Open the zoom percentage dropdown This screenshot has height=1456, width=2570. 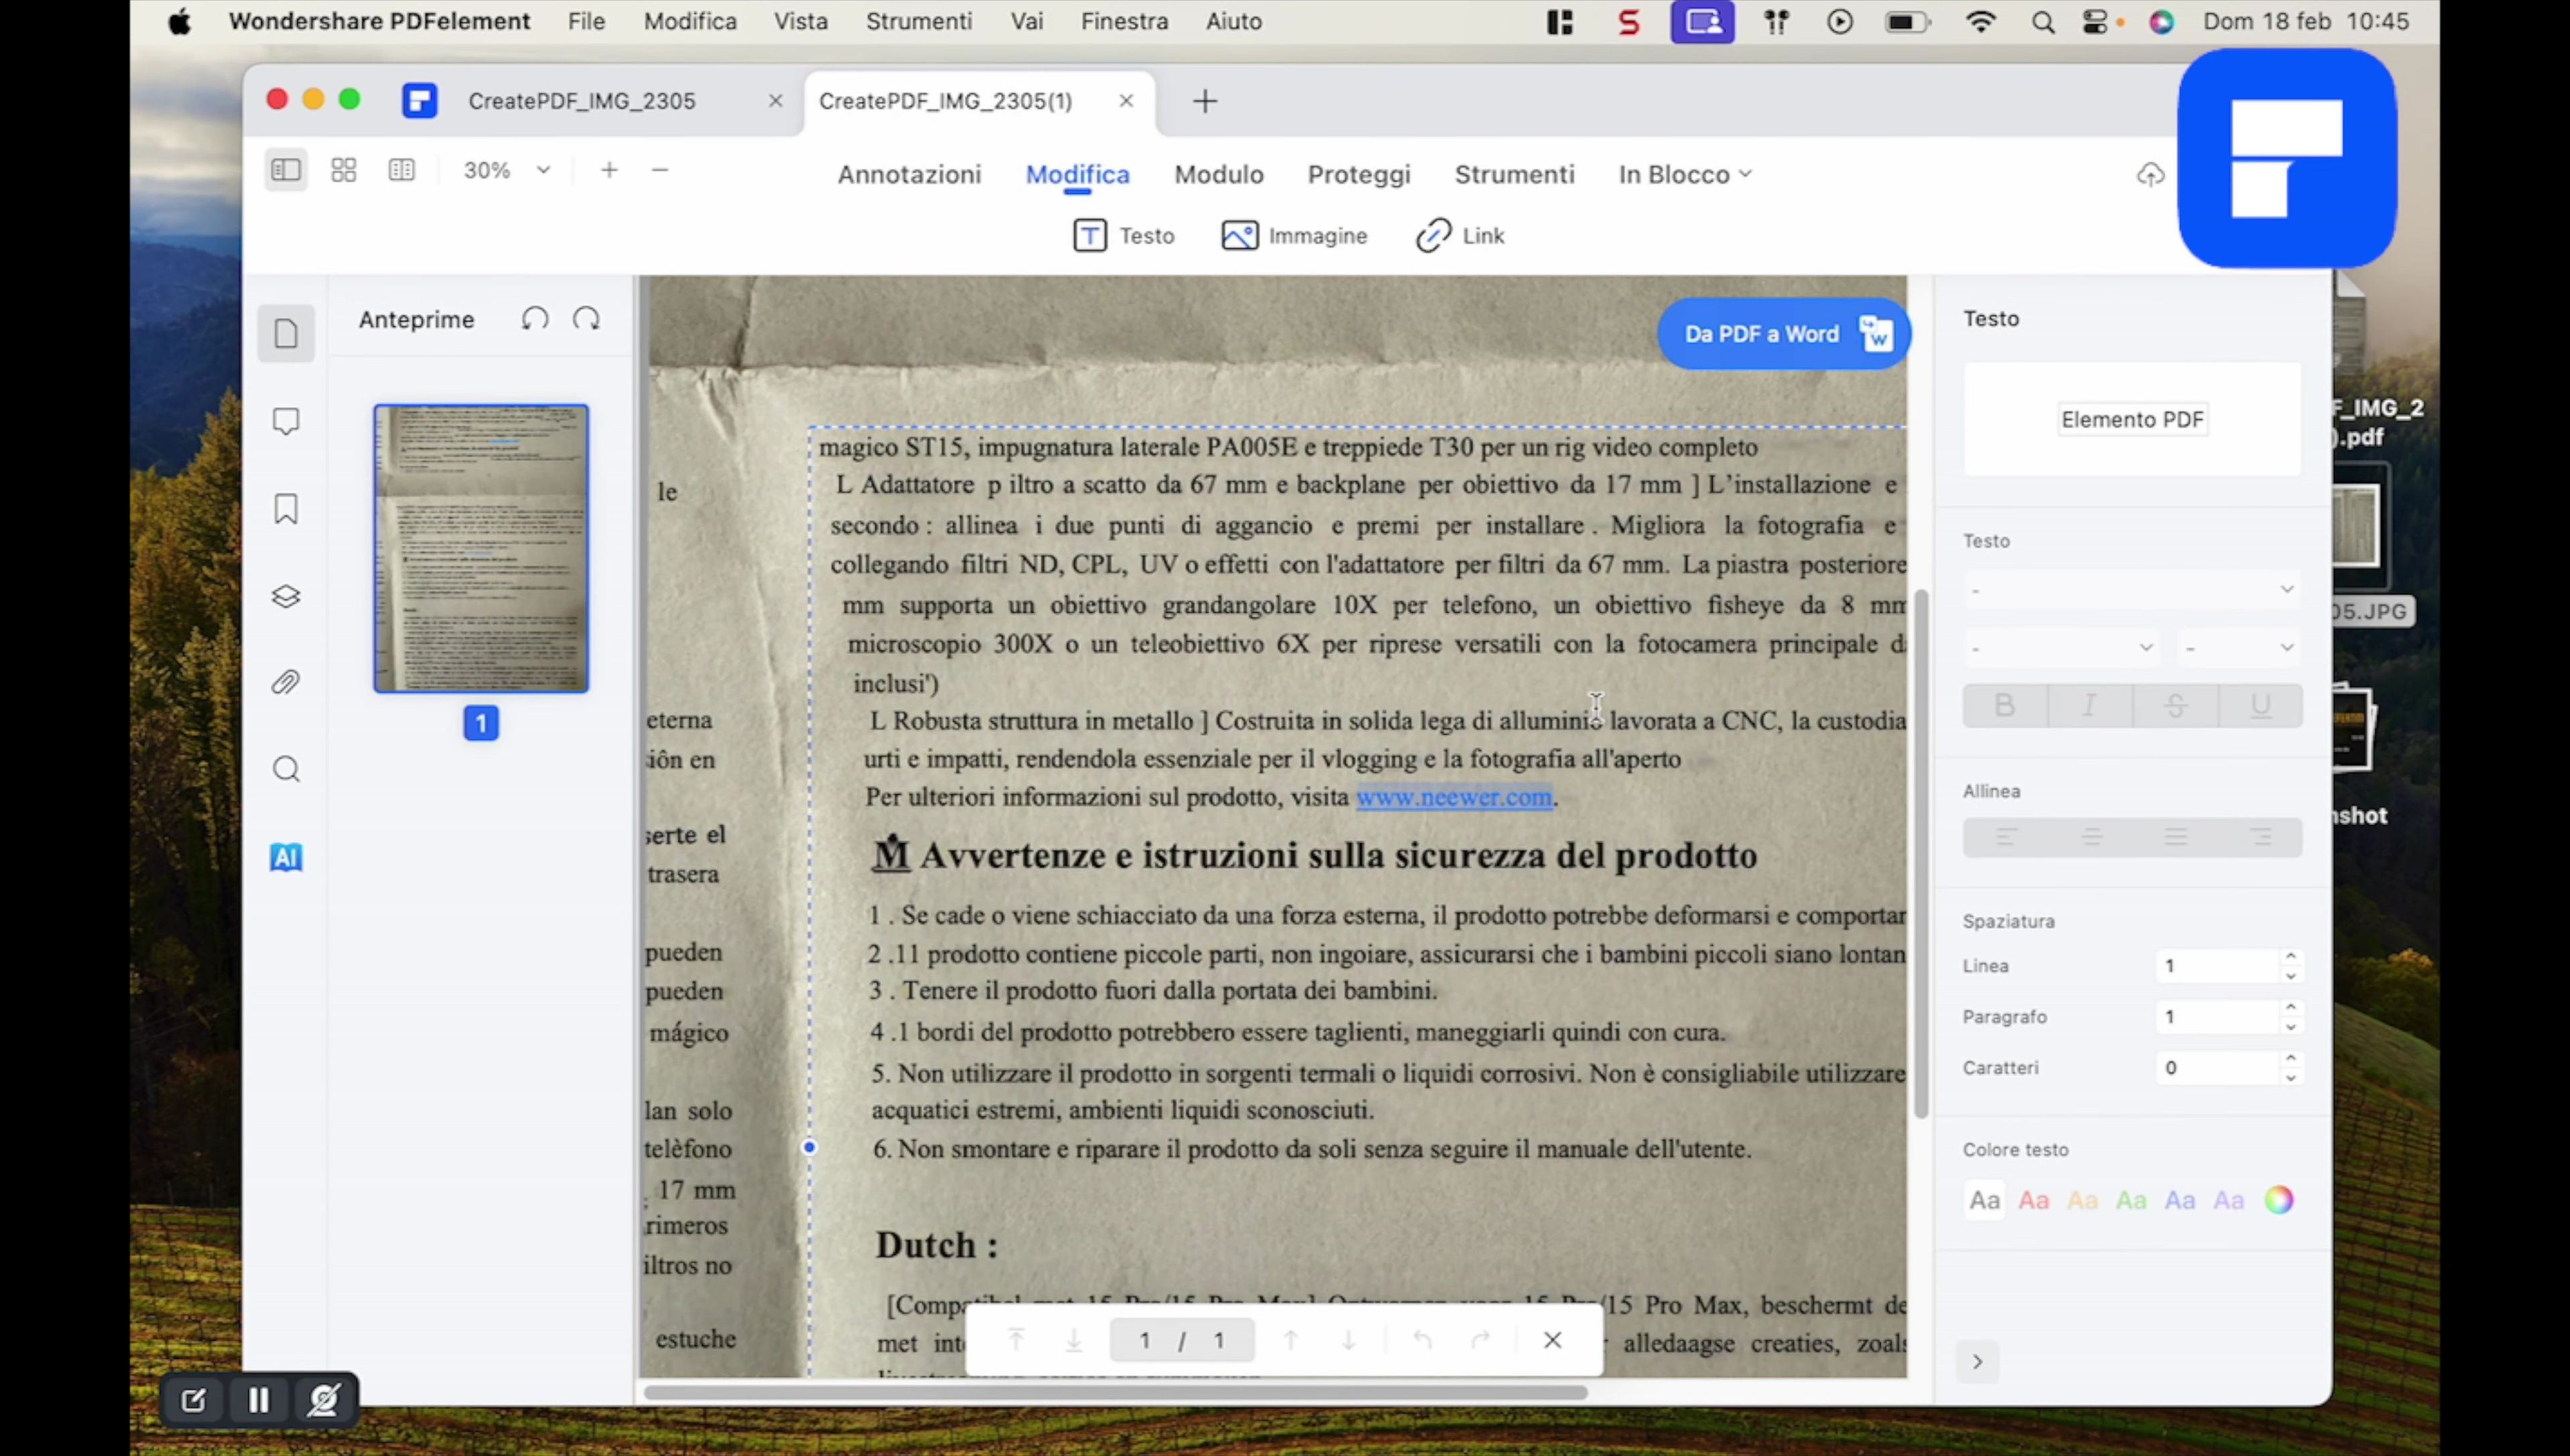pos(543,170)
